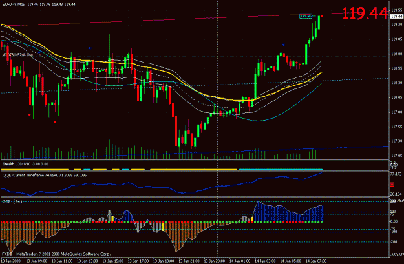The height and width of the screenshot is (264, 404).
Task: Click the 13 Jan 09:00 time label
Action: (37, 261)
